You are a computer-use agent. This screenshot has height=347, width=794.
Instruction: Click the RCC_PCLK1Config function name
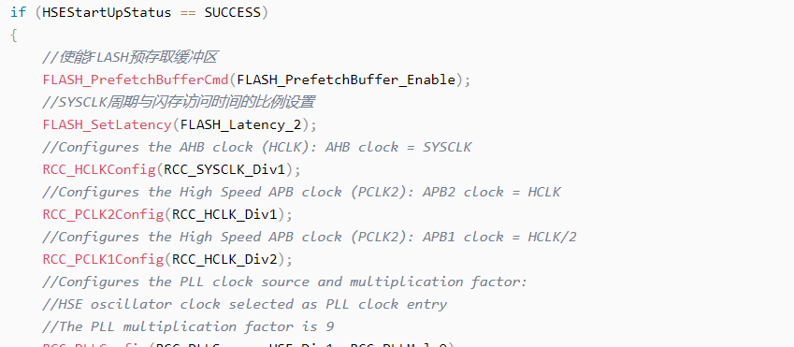click(103, 260)
